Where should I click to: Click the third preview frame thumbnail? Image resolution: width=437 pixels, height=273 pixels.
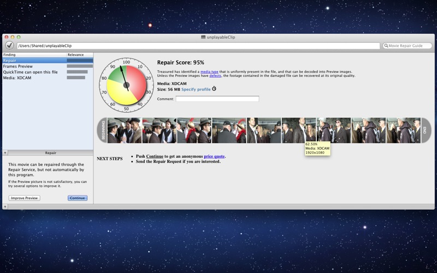pos(194,130)
